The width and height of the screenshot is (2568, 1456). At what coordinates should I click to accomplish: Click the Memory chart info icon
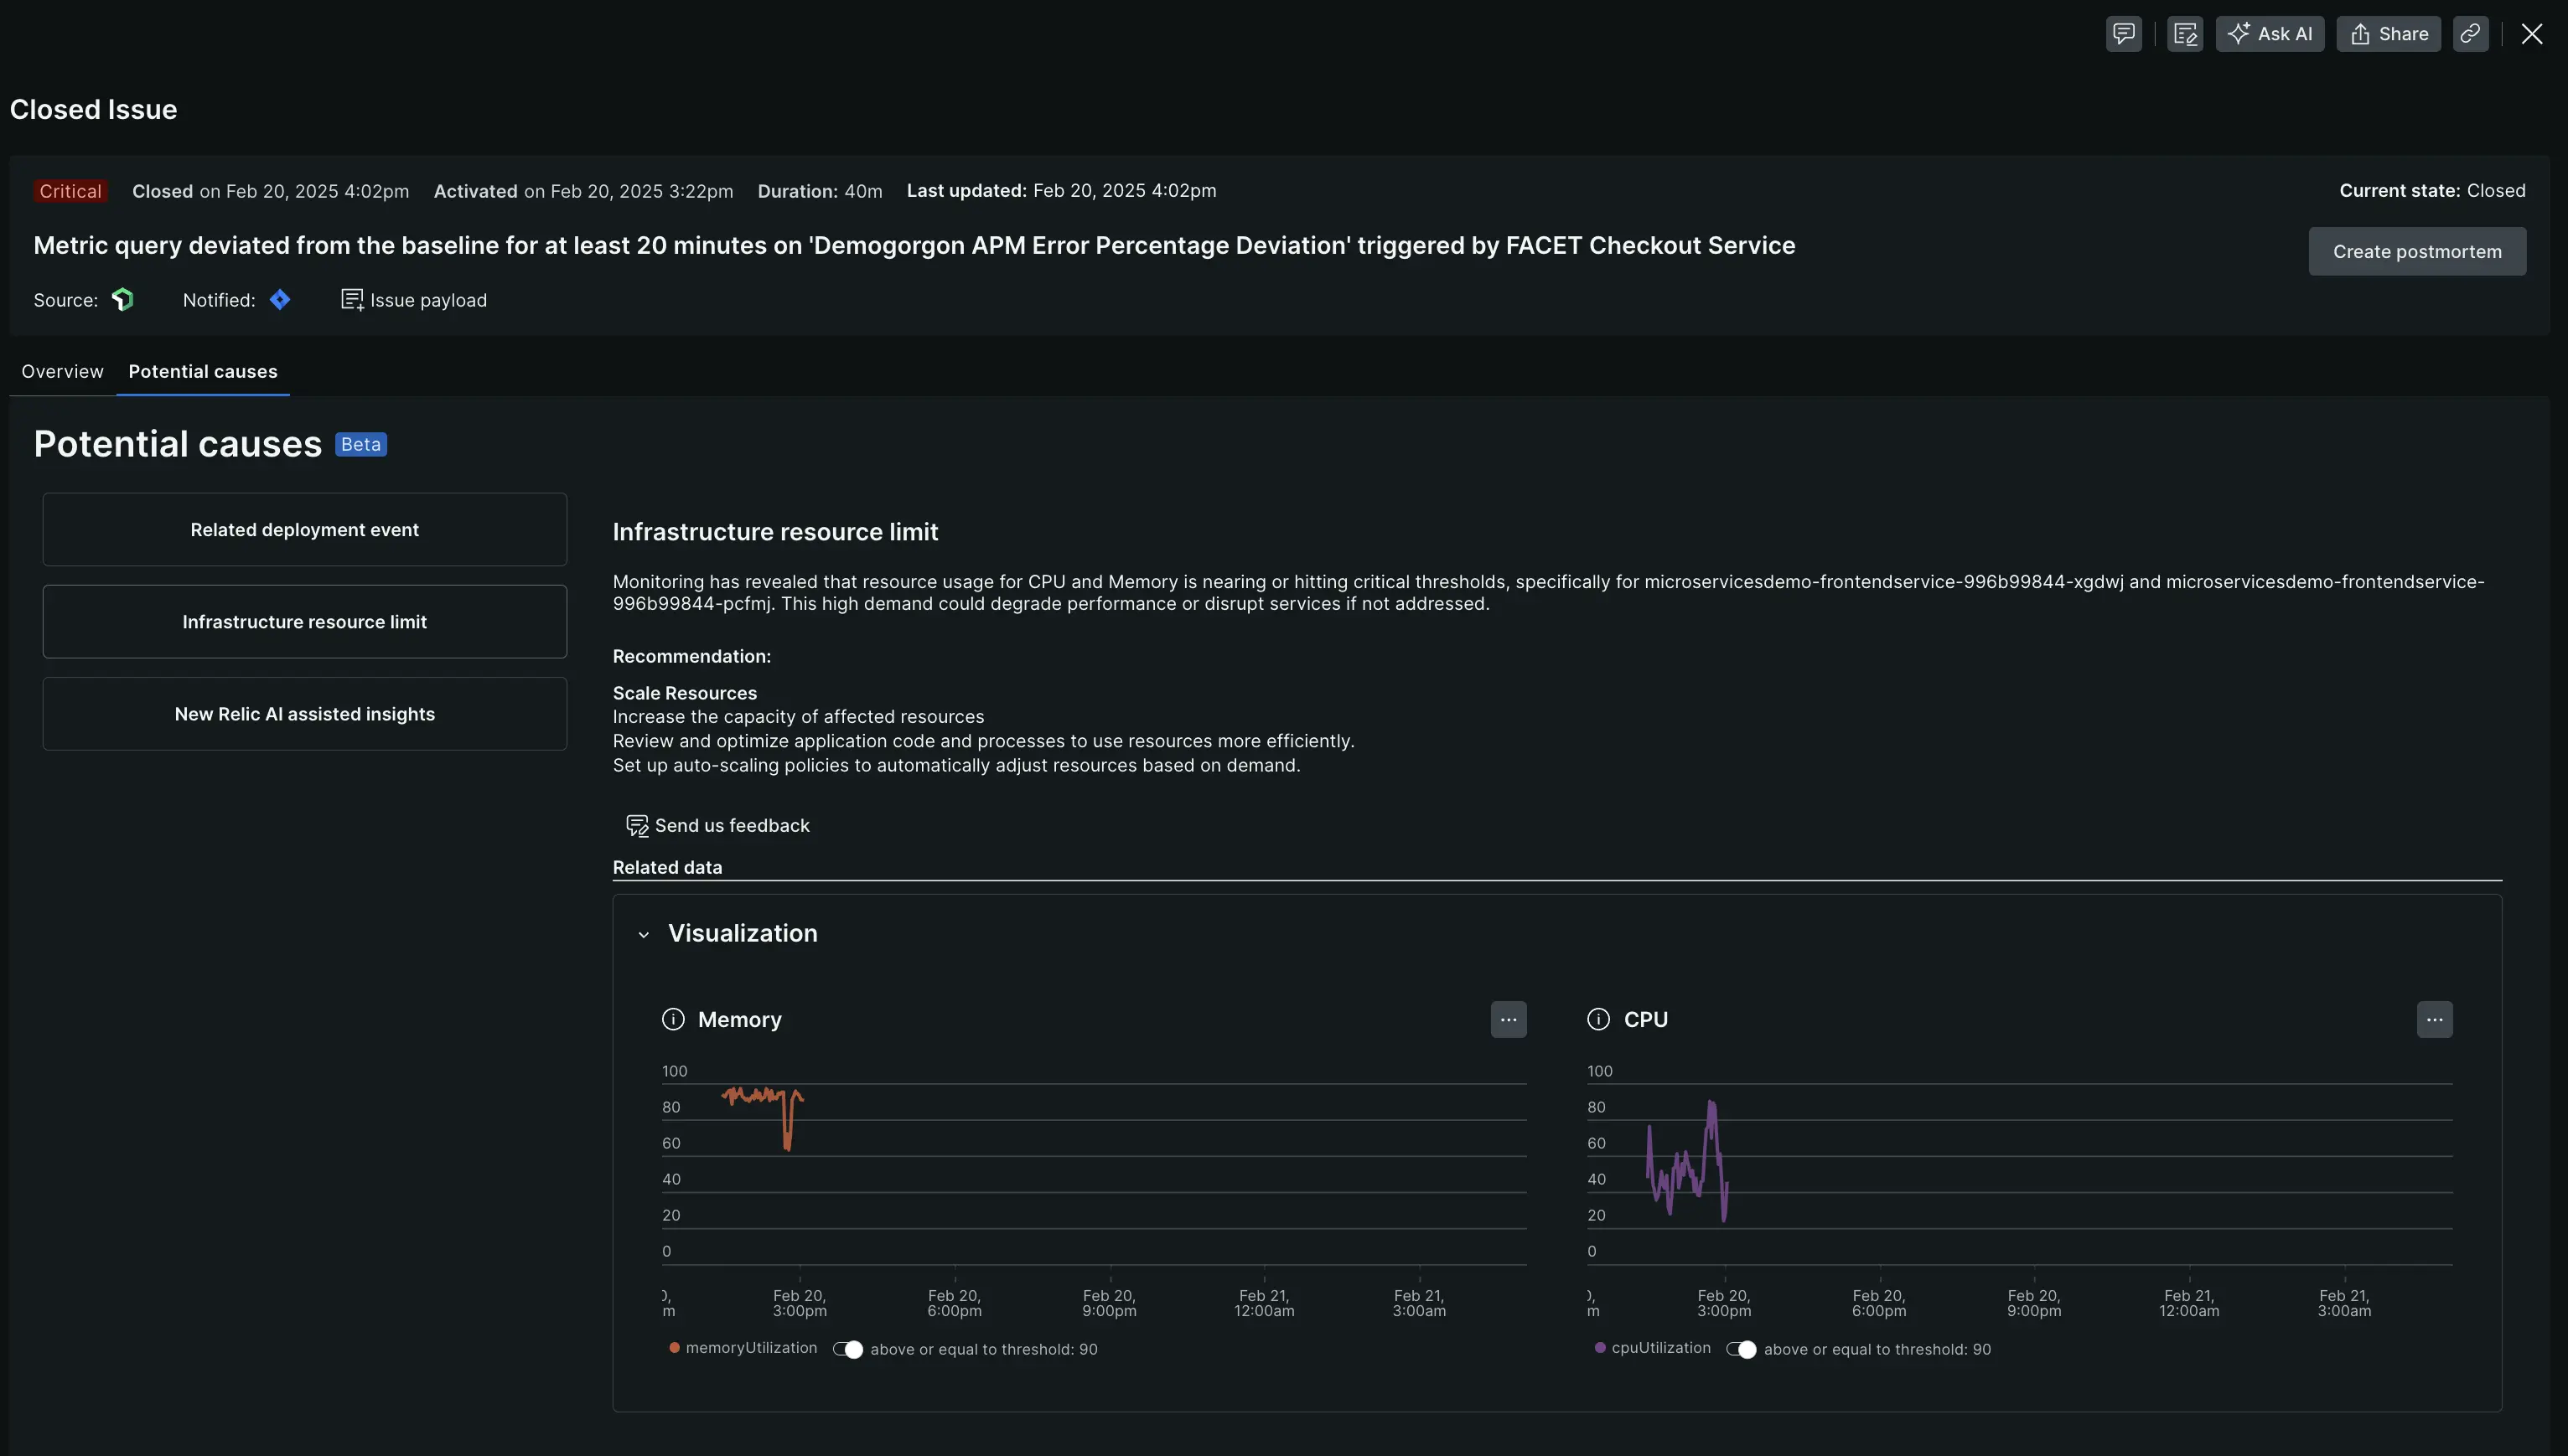click(673, 1019)
